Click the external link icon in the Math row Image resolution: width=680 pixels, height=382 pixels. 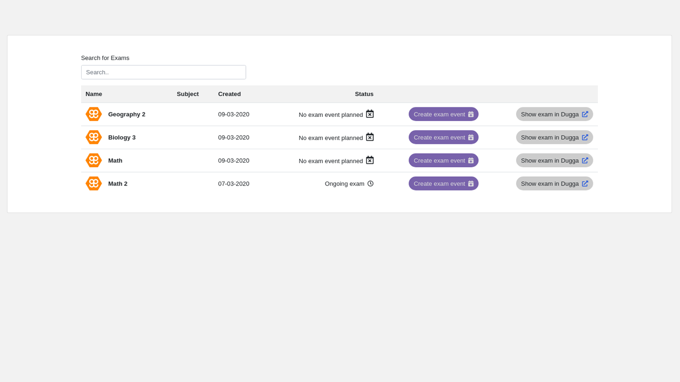(585, 161)
